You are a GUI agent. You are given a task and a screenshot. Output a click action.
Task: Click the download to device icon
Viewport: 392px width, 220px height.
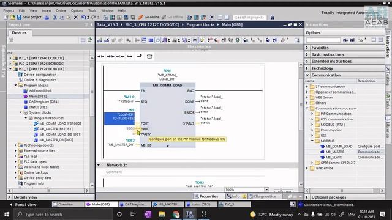[x=113, y=17]
